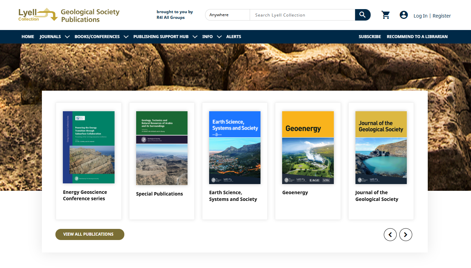471x268 pixels.
Task: Click the Log In link
Action: pos(420,16)
